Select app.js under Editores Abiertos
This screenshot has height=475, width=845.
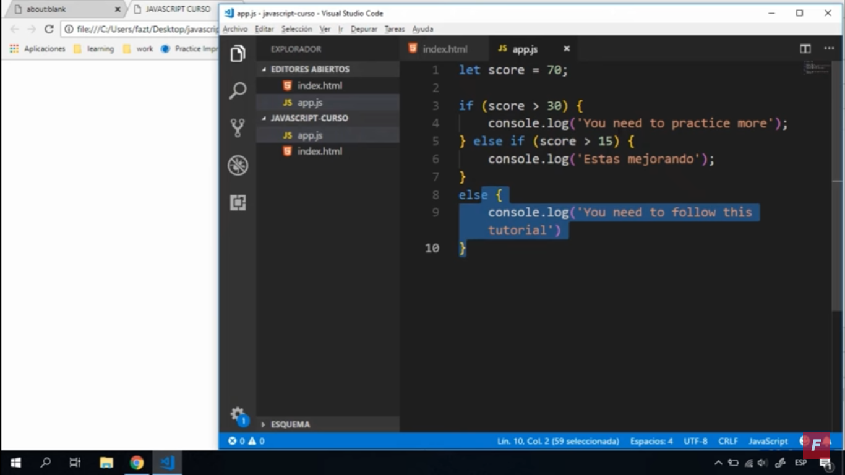[x=328, y=103]
